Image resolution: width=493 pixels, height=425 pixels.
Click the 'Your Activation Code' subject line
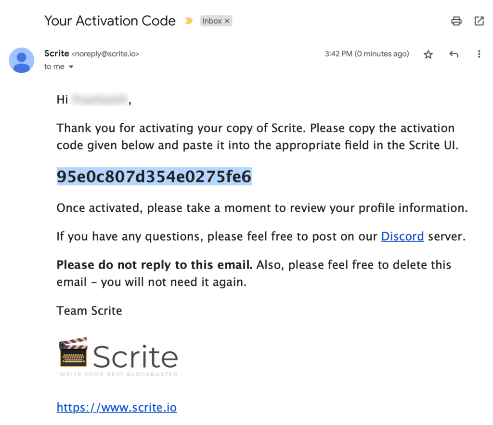click(110, 21)
